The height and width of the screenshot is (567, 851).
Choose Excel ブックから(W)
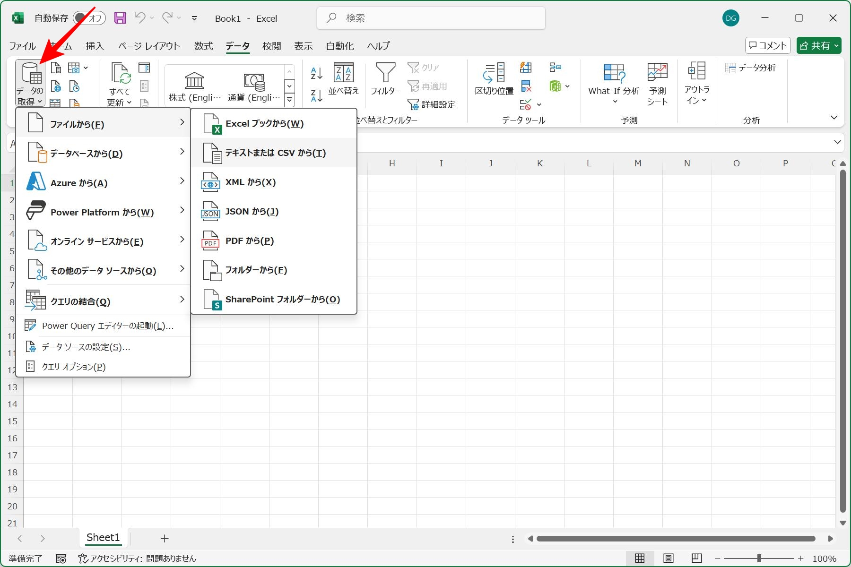pos(273,123)
